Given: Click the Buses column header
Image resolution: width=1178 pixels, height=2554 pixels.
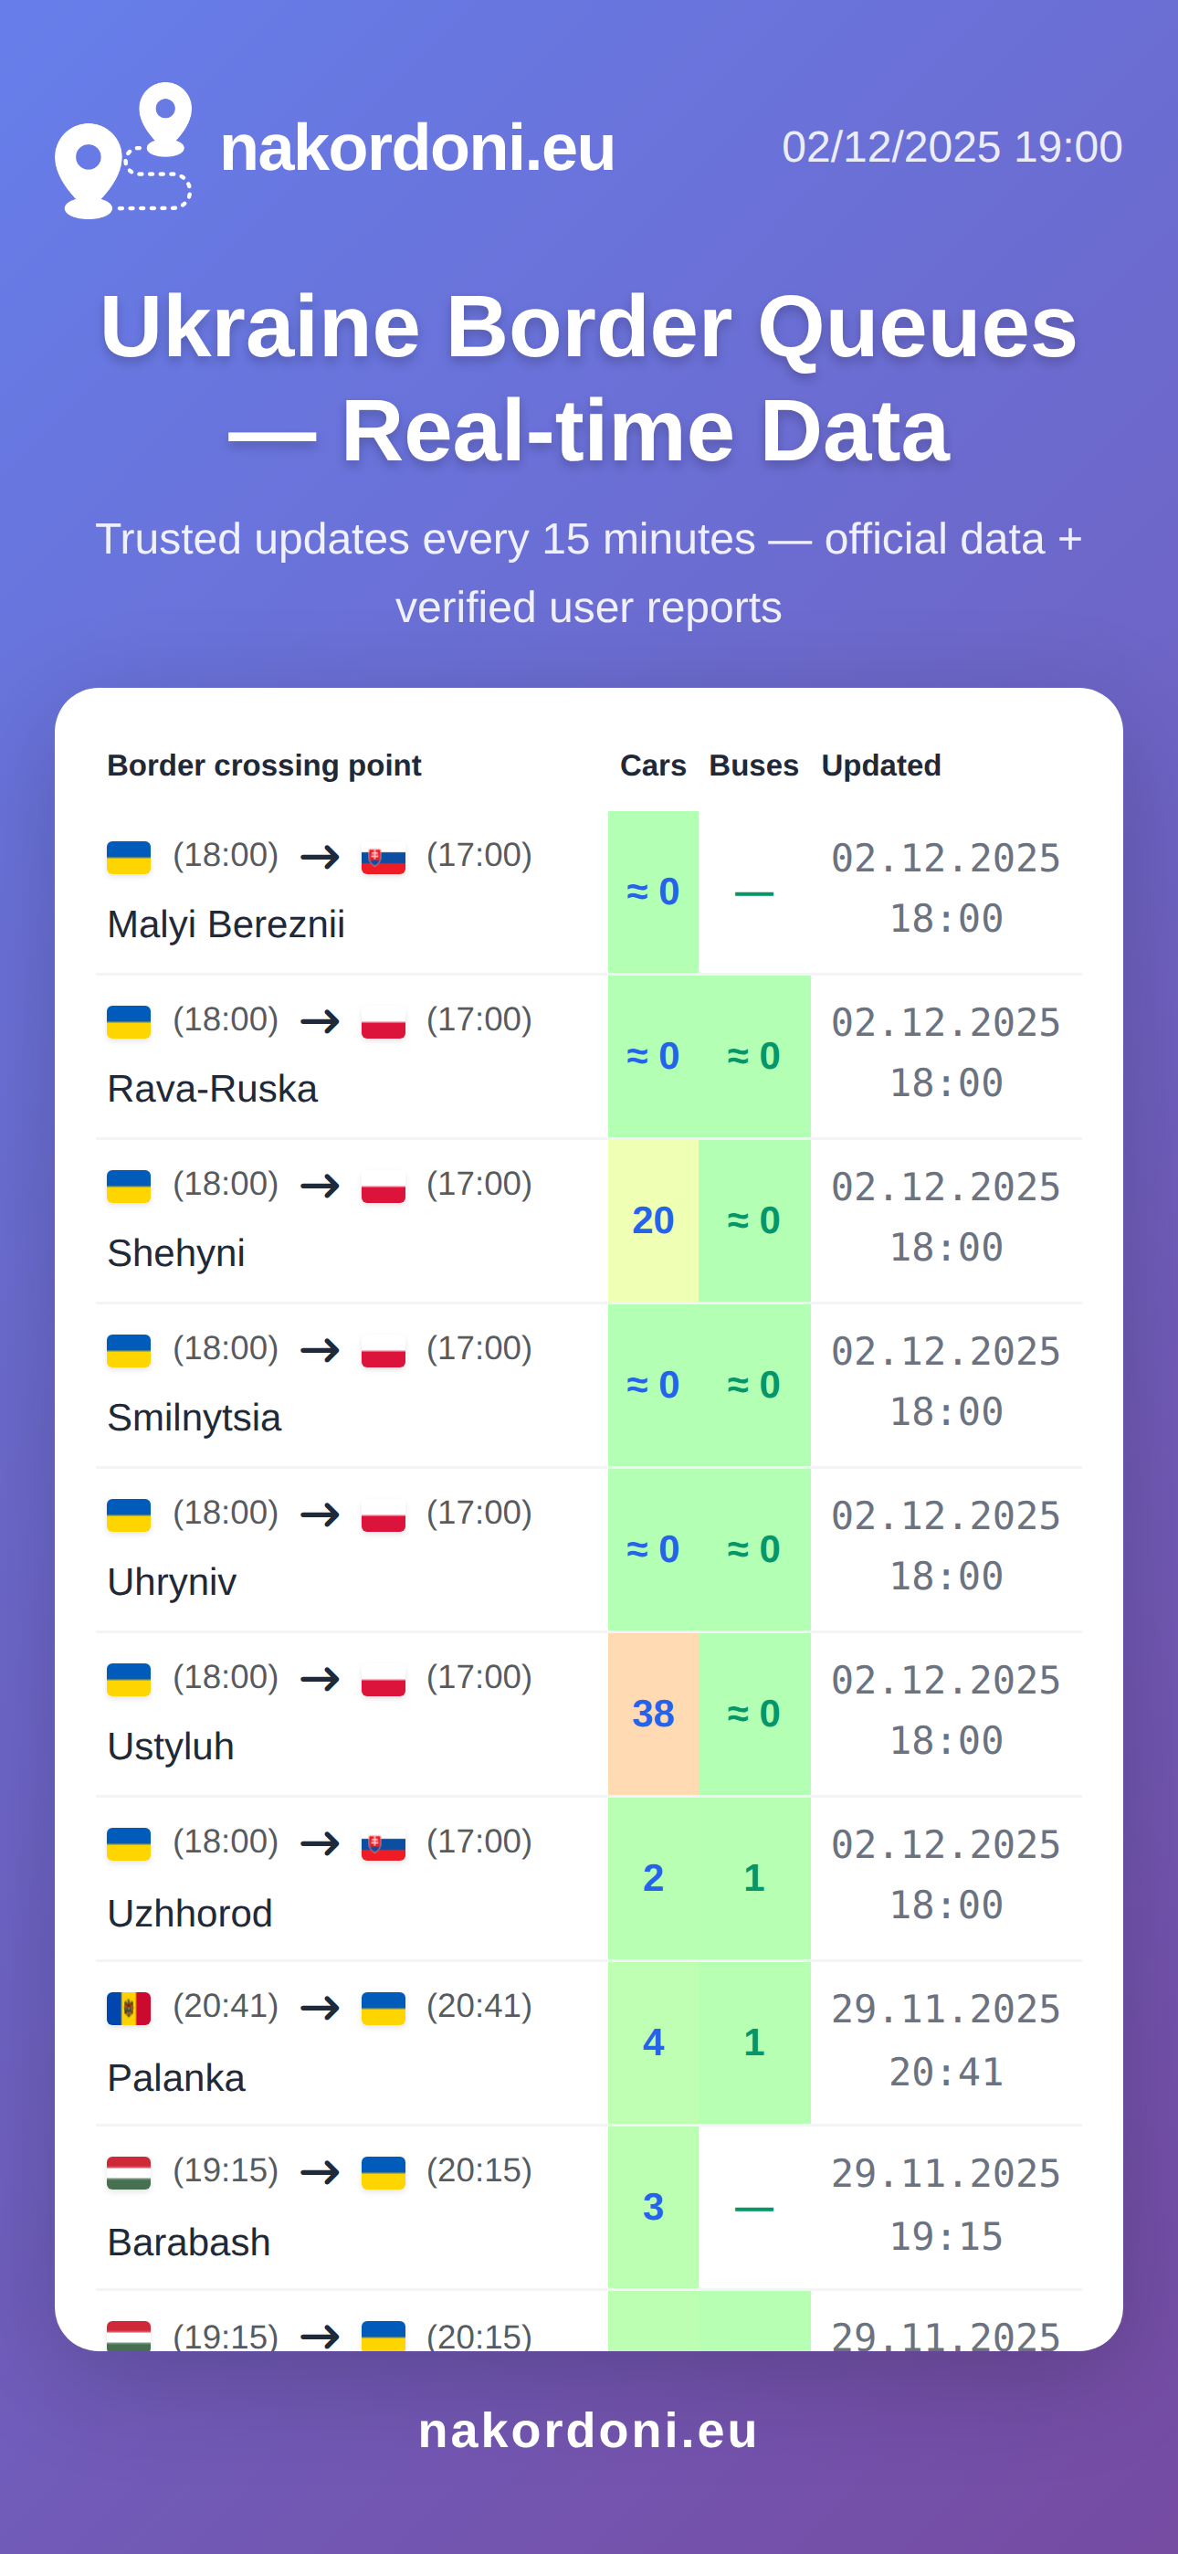Looking at the screenshot, I should click(x=753, y=765).
